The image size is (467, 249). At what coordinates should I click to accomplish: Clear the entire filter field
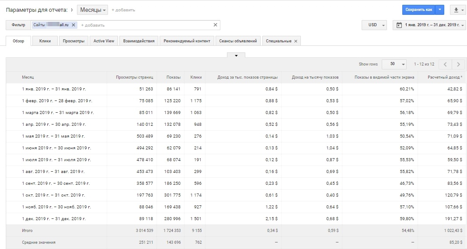pyautogui.click(x=215, y=25)
